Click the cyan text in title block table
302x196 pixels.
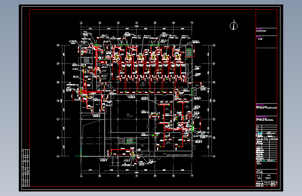260,133
